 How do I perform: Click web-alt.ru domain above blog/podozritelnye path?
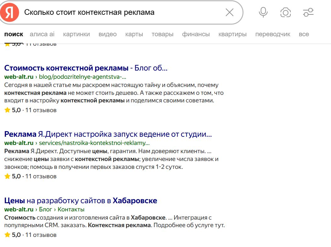point(19,77)
